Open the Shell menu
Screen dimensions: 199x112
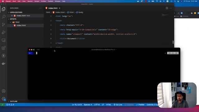(14, 1)
